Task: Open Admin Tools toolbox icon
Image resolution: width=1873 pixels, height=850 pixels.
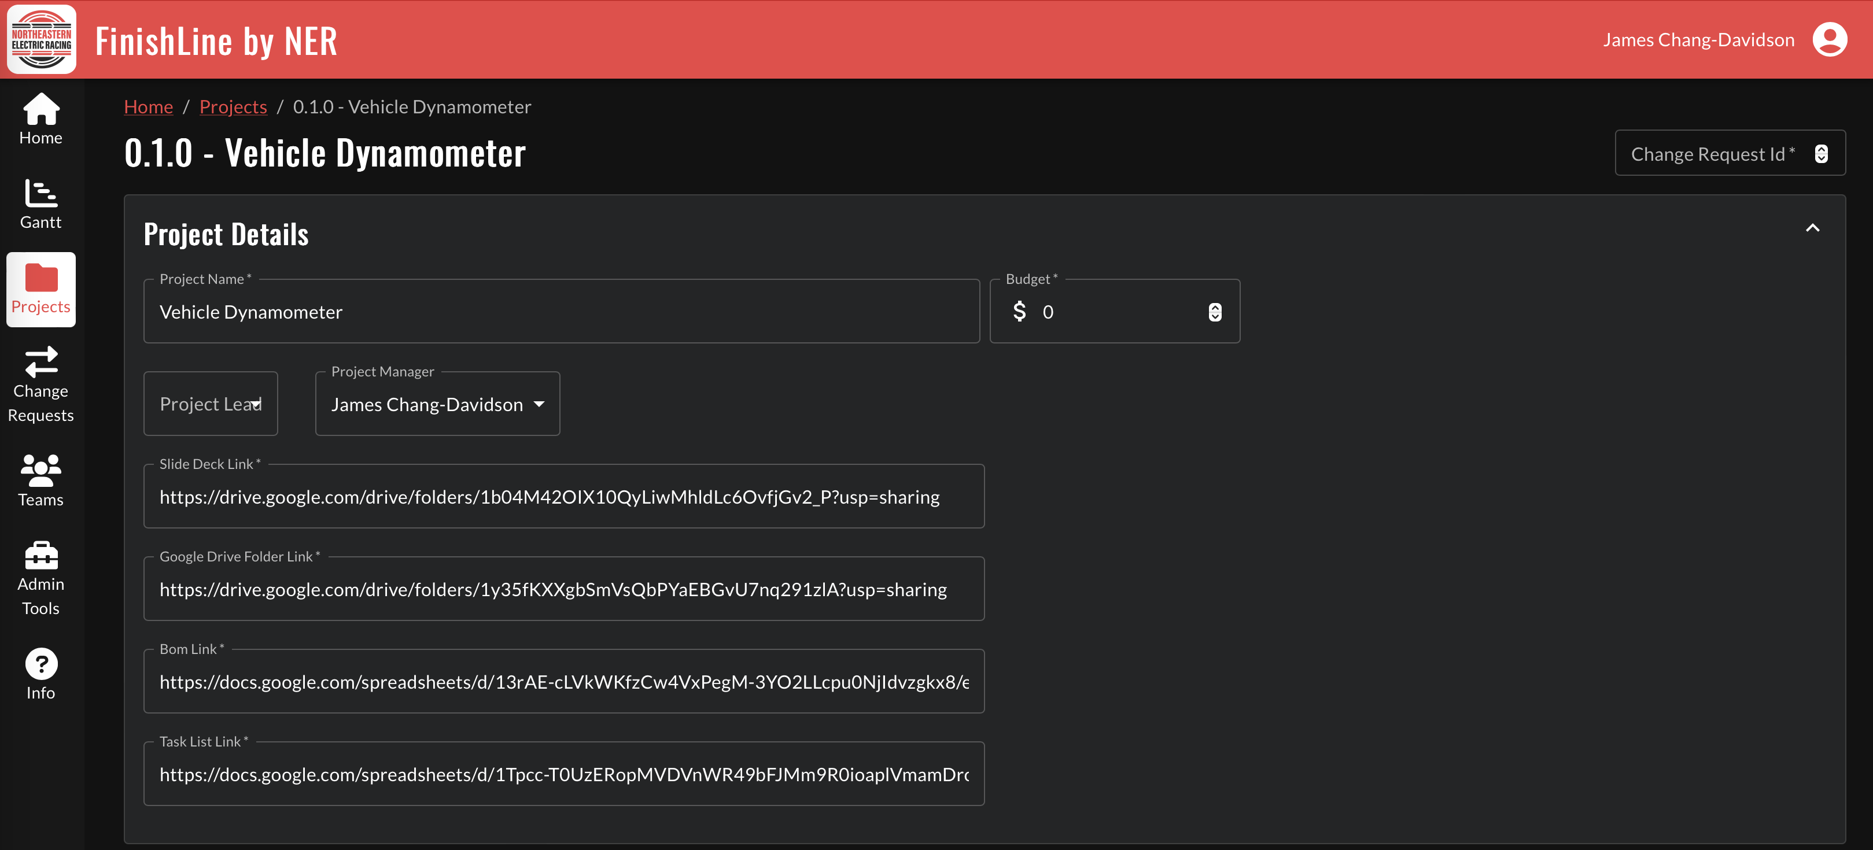Action: pyautogui.click(x=42, y=556)
